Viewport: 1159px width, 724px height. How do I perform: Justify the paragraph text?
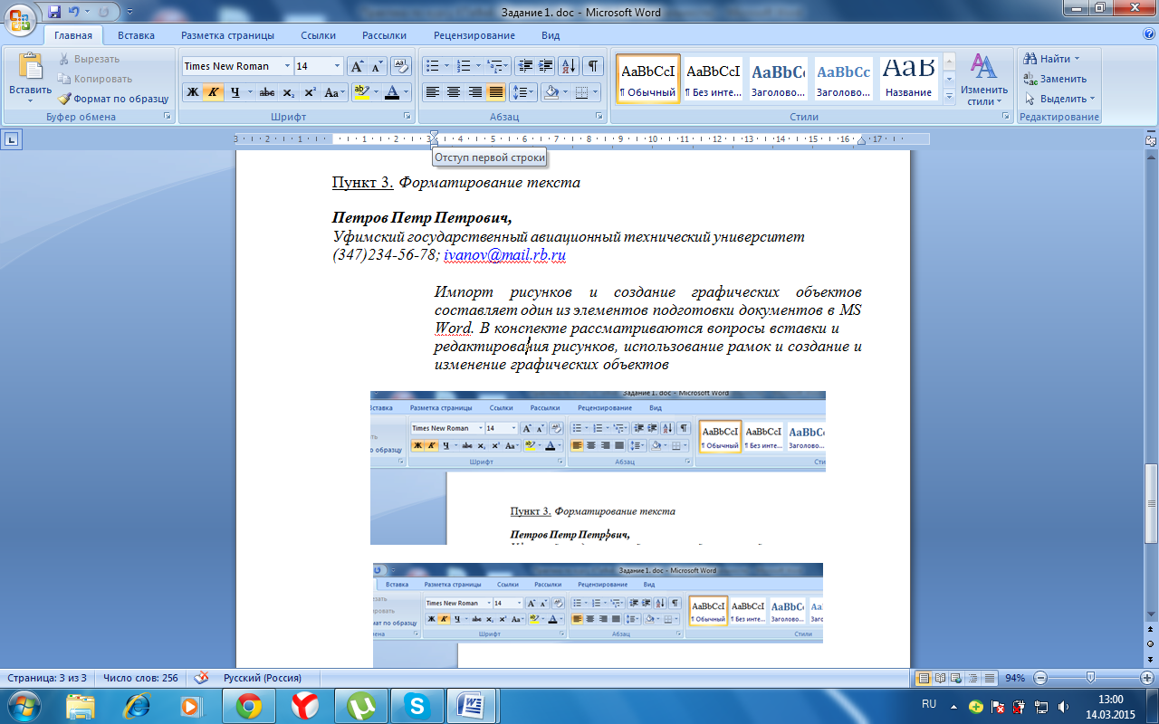pyautogui.click(x=495, y=92)
